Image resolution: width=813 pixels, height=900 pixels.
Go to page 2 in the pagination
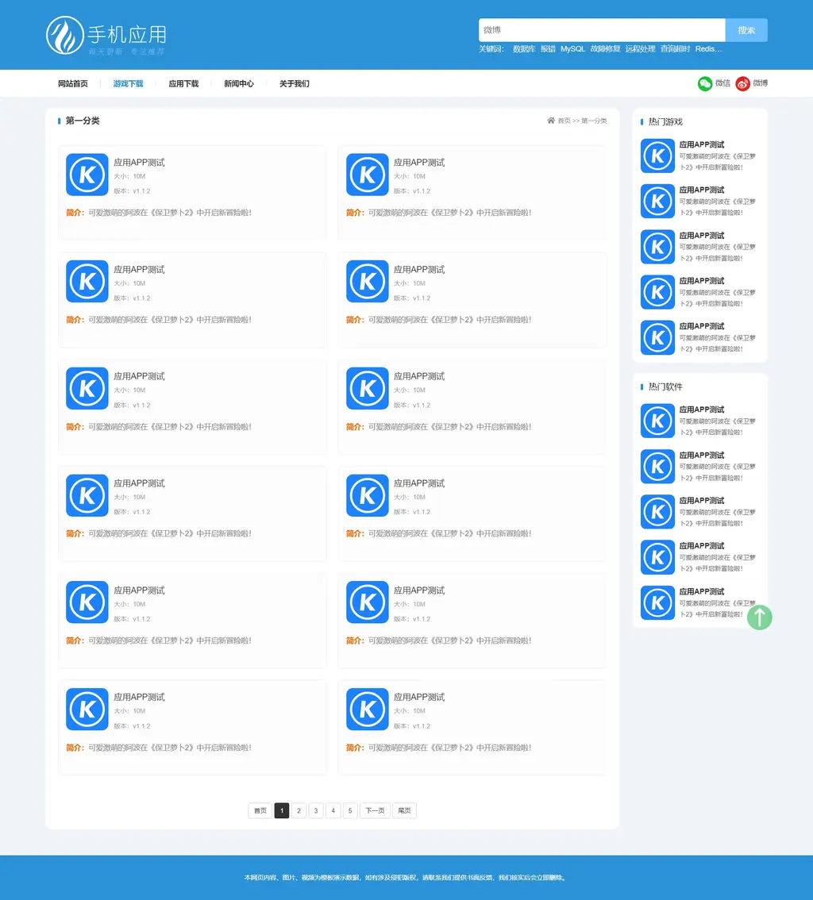click(x=299, y=810)
